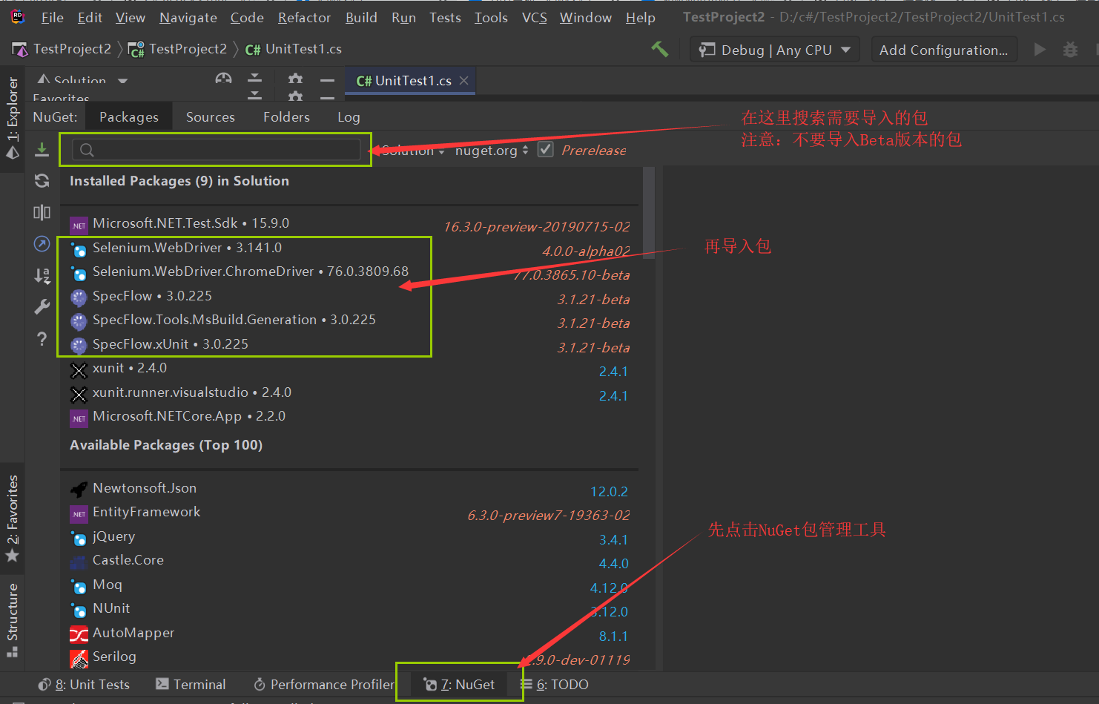This screenshot has width=1099, height=704.
Task: Open the NuGet tool window button
Action: pyautogui.click(x=459, y=684)
